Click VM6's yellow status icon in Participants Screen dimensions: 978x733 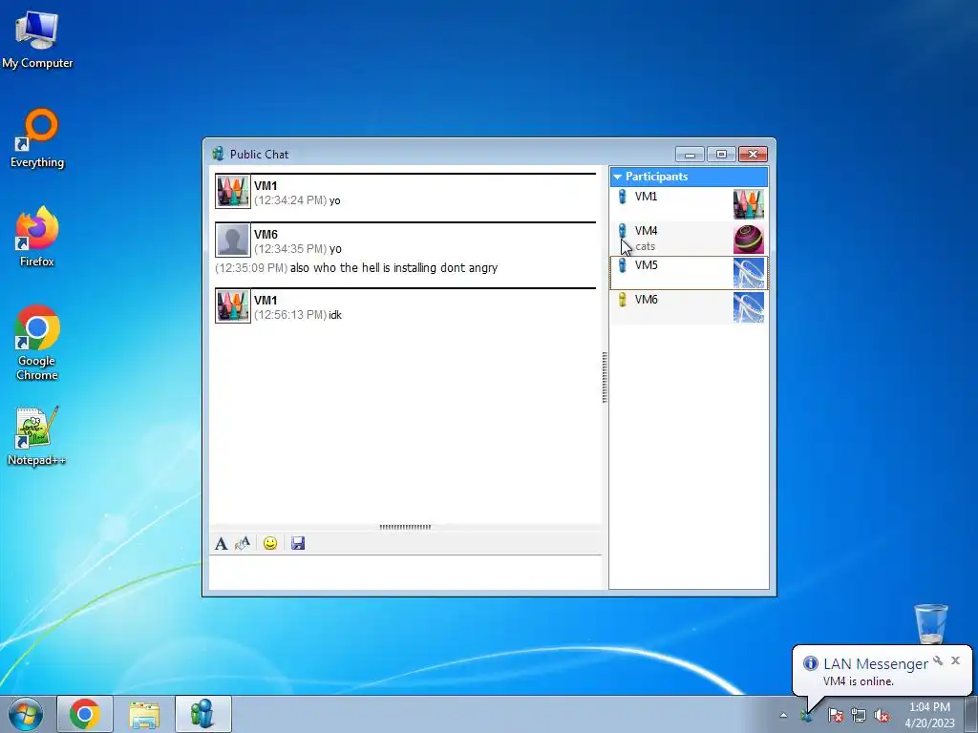tap(622, 300)
